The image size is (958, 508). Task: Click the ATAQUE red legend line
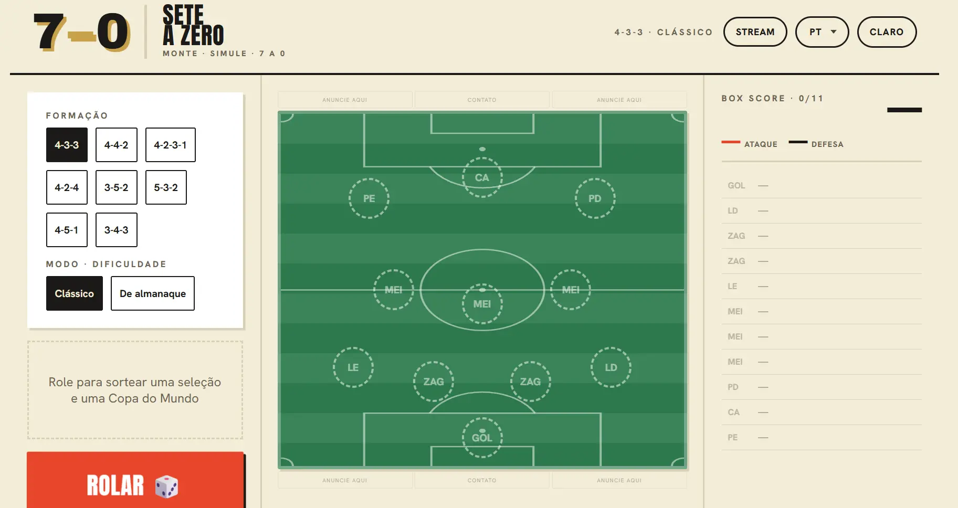pyautogui.click(x=731, y=142)
